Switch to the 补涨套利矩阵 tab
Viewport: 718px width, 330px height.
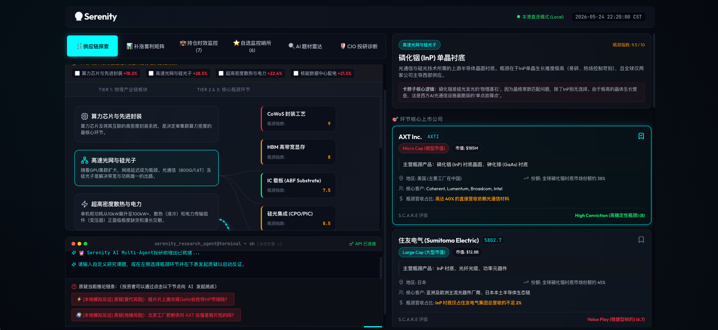point(146,46)
